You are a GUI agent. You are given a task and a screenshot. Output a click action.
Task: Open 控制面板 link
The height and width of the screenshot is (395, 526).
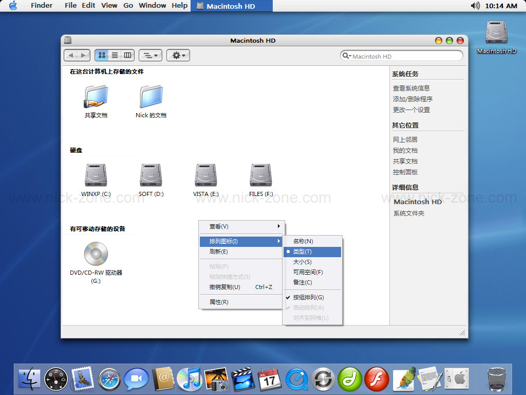pyautogui.click(x=405, y=172)
